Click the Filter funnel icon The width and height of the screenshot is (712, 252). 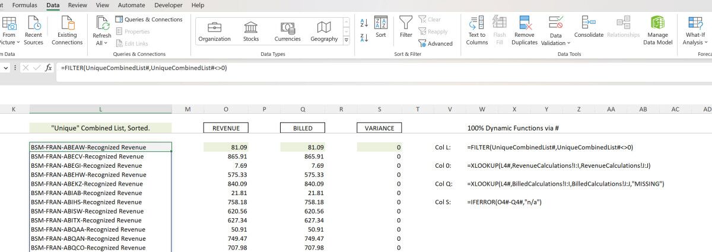[x=406, y=24]
